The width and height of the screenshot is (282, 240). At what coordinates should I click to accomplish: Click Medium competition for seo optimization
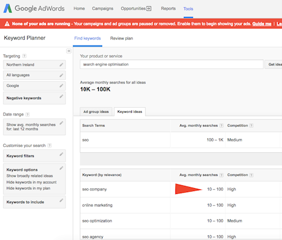tap(235, 221)
